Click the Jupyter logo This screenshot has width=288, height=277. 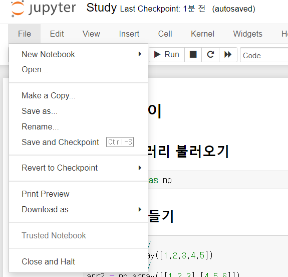click(44, 9)
